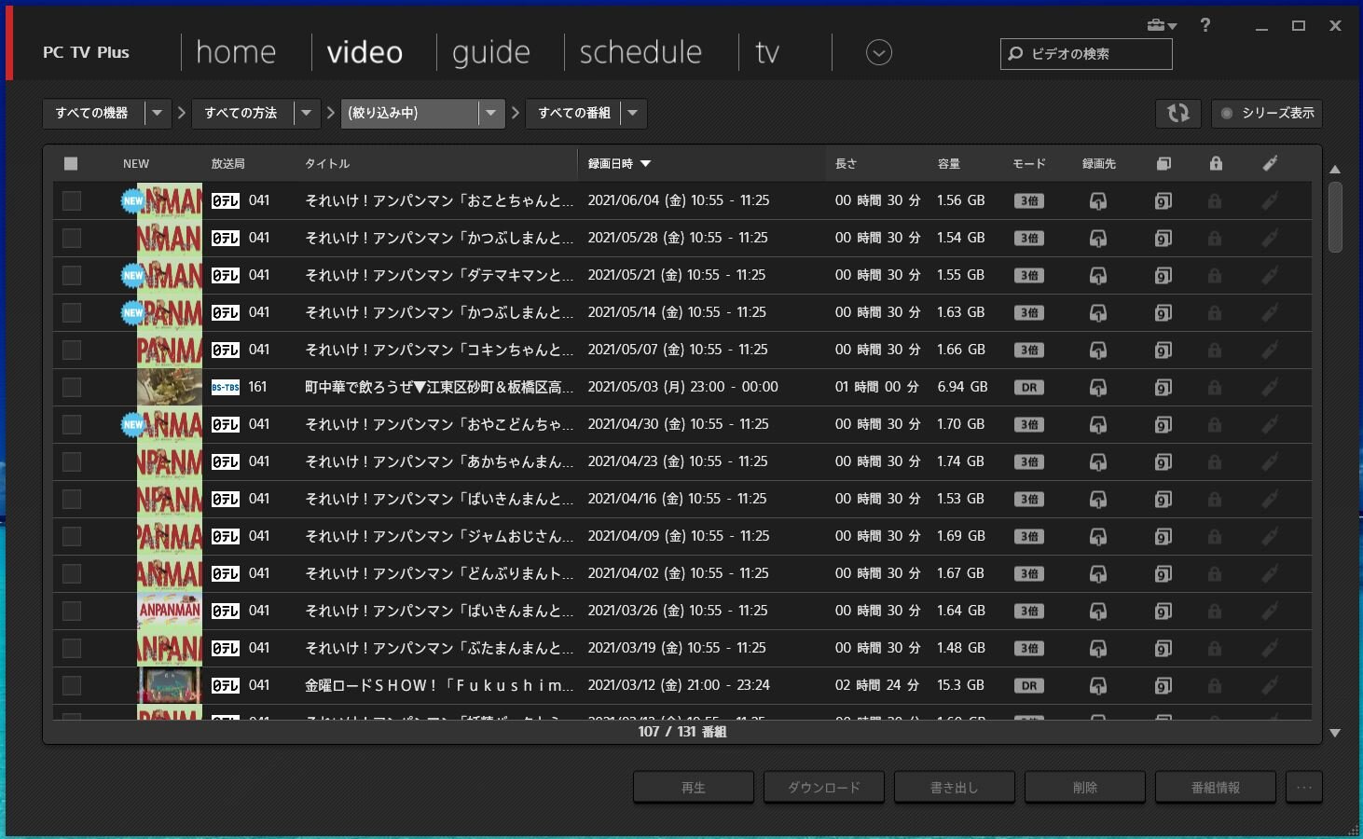The width and height of the screenshot is (1363, 839).
Task: Click the DR mode badge in 2021/05/03 row
Action: (1028, 387)
